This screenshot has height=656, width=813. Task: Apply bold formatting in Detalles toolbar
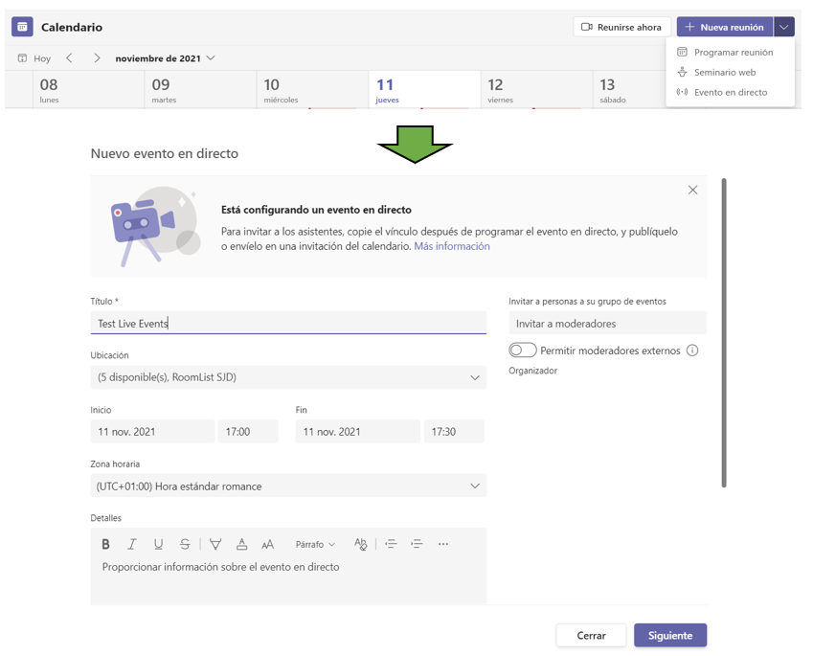coord(105,544)
